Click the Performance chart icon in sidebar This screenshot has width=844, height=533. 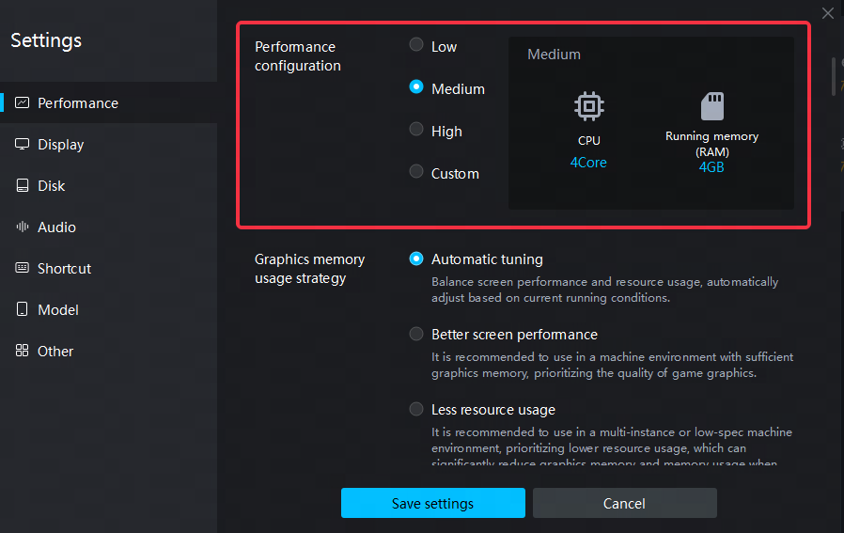tap(22, 102)
